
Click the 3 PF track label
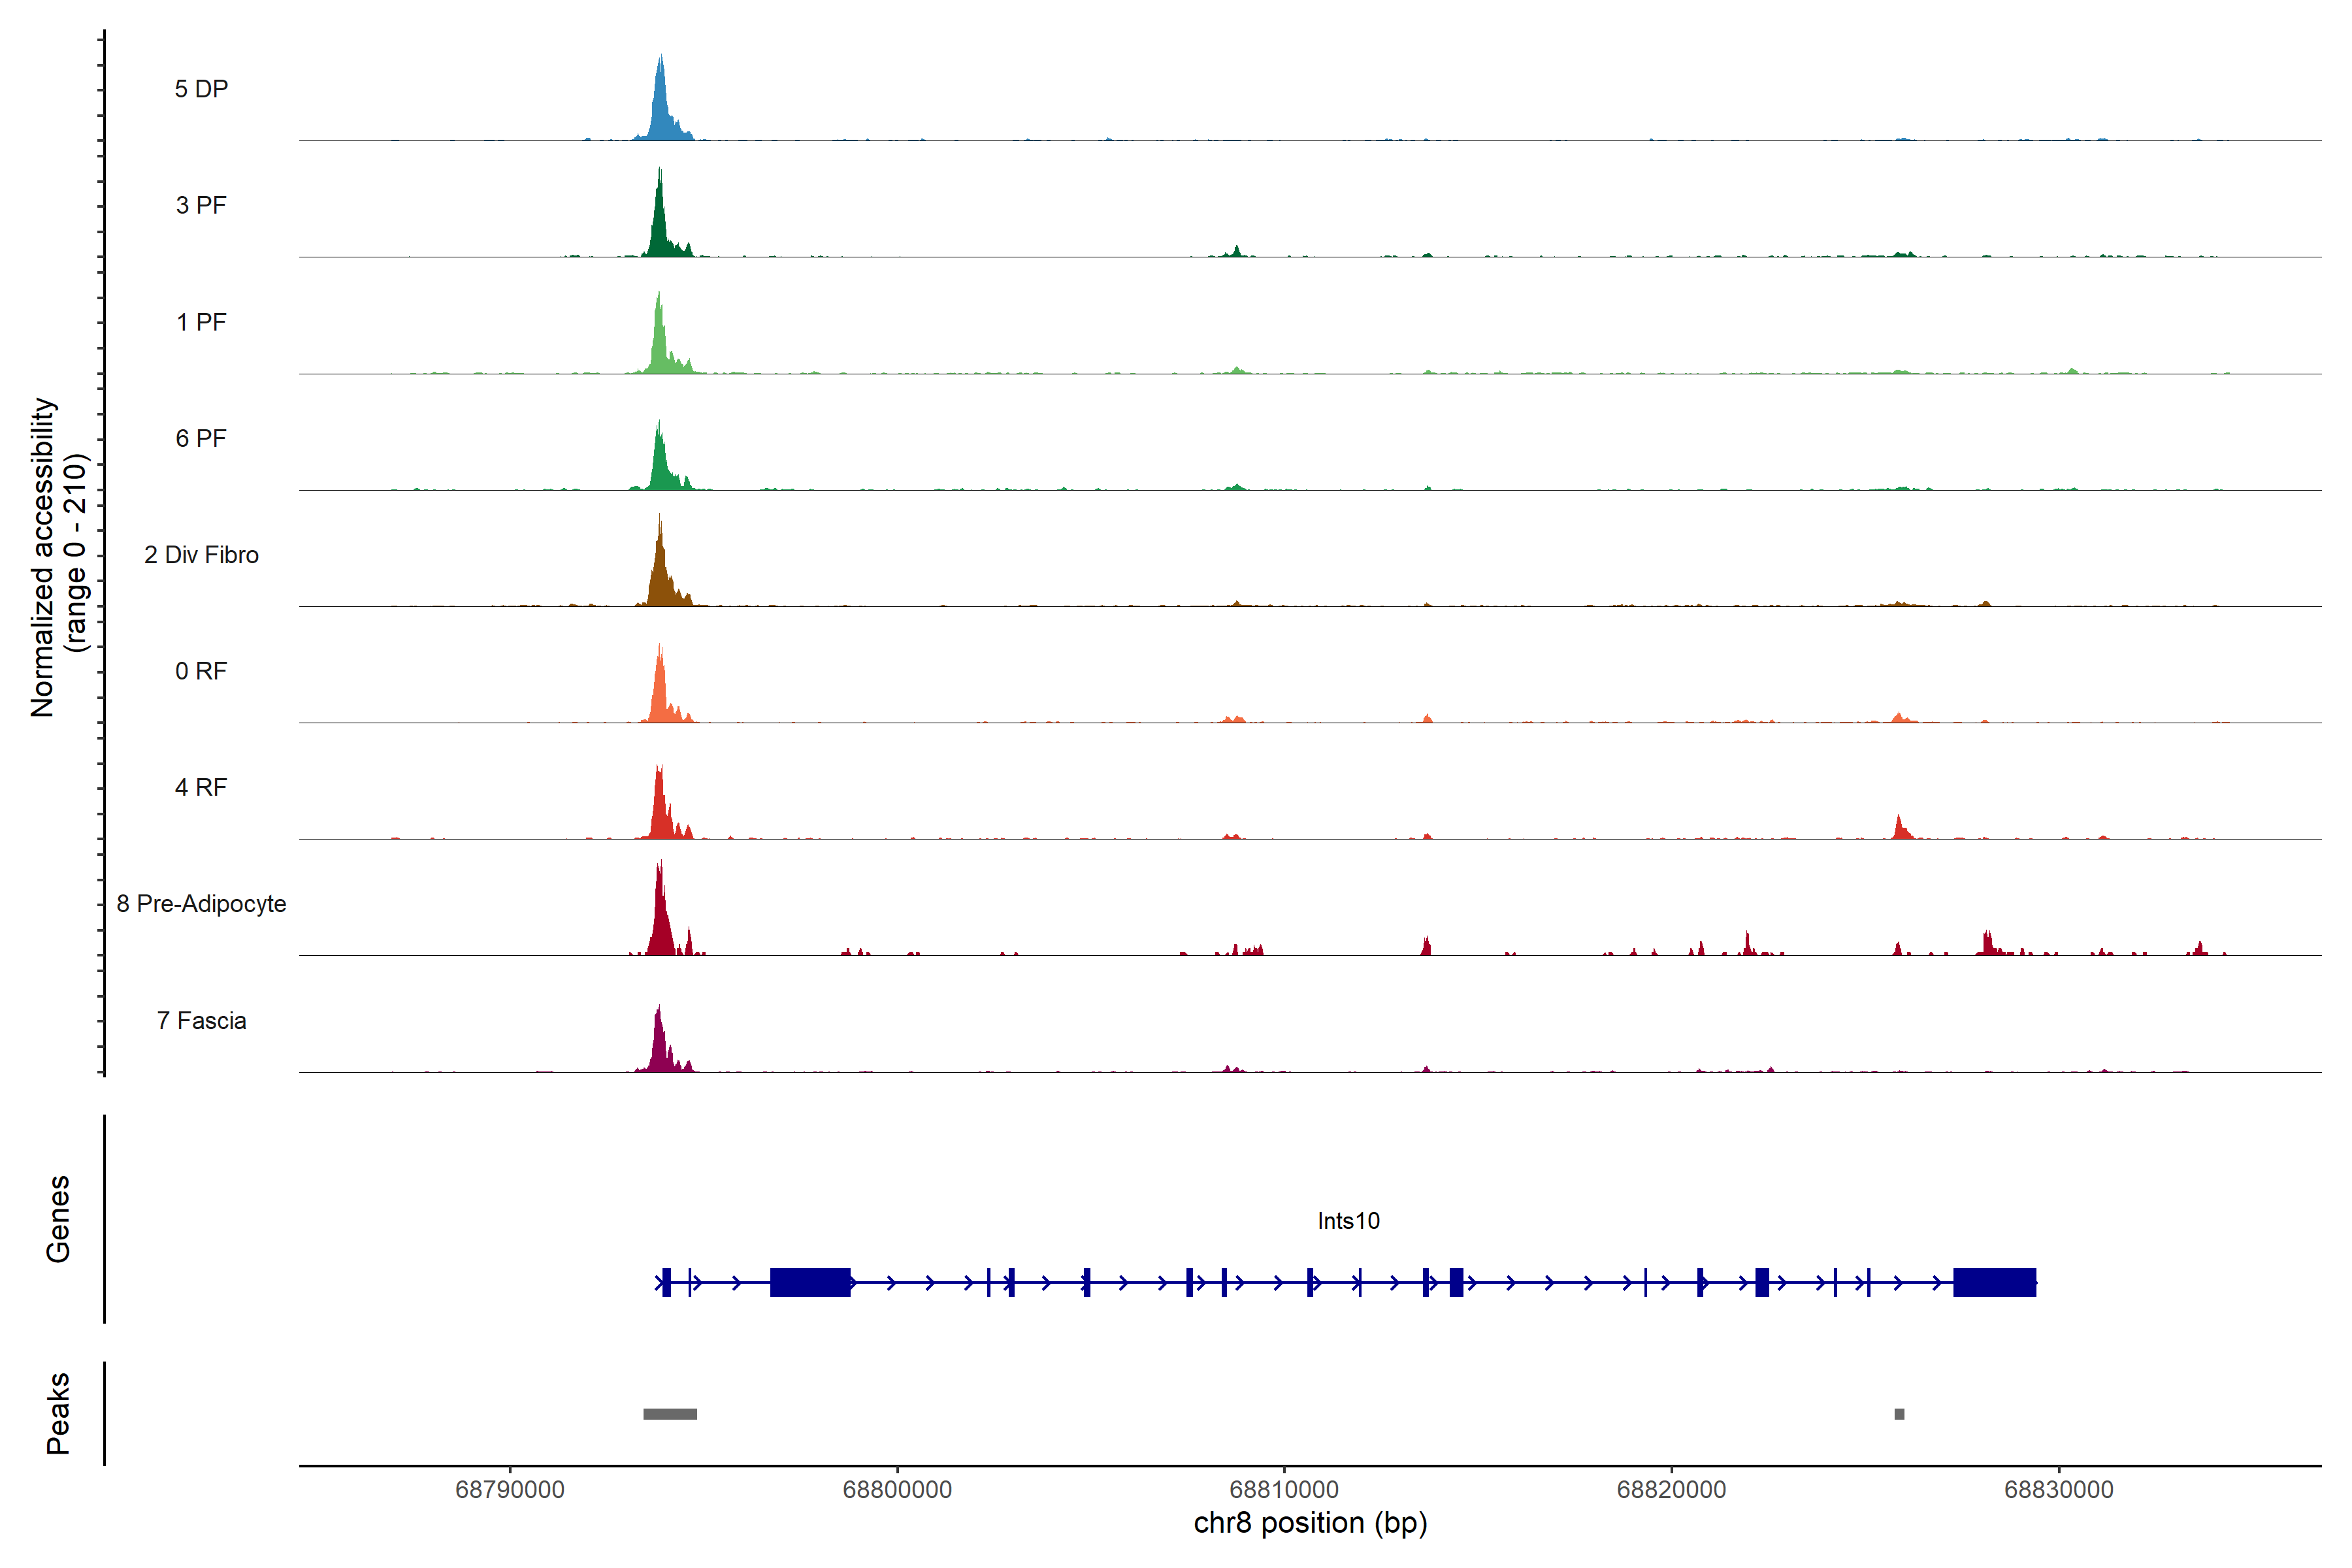201,205
